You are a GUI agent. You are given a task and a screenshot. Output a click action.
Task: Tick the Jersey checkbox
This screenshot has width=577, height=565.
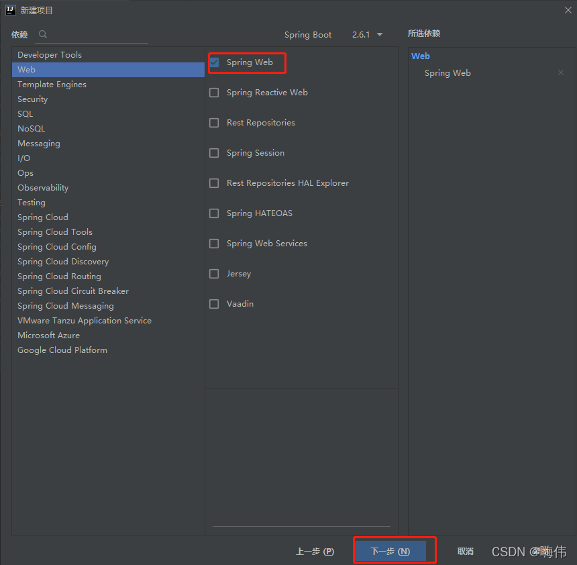coord(214,274)
